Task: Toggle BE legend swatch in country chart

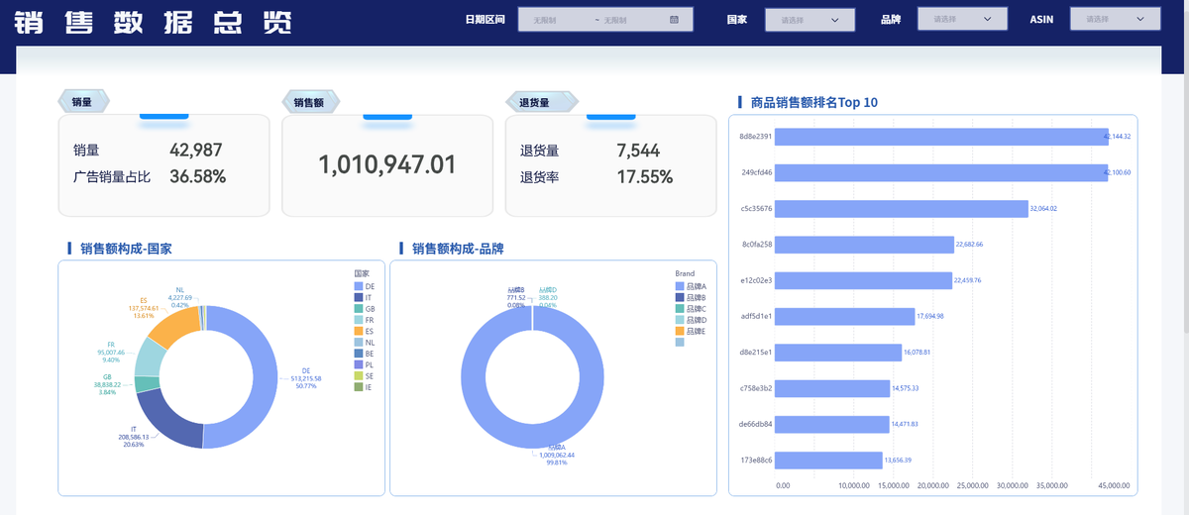Action: click(x=359, y=354)
